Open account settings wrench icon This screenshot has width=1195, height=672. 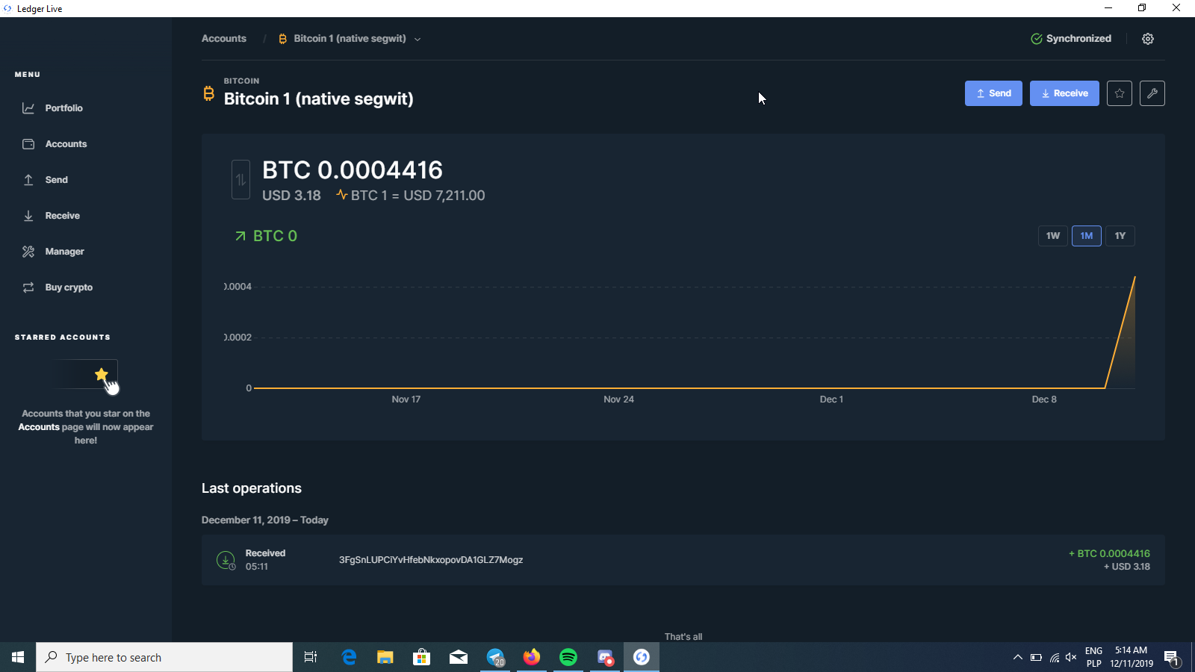[1152, 93]
